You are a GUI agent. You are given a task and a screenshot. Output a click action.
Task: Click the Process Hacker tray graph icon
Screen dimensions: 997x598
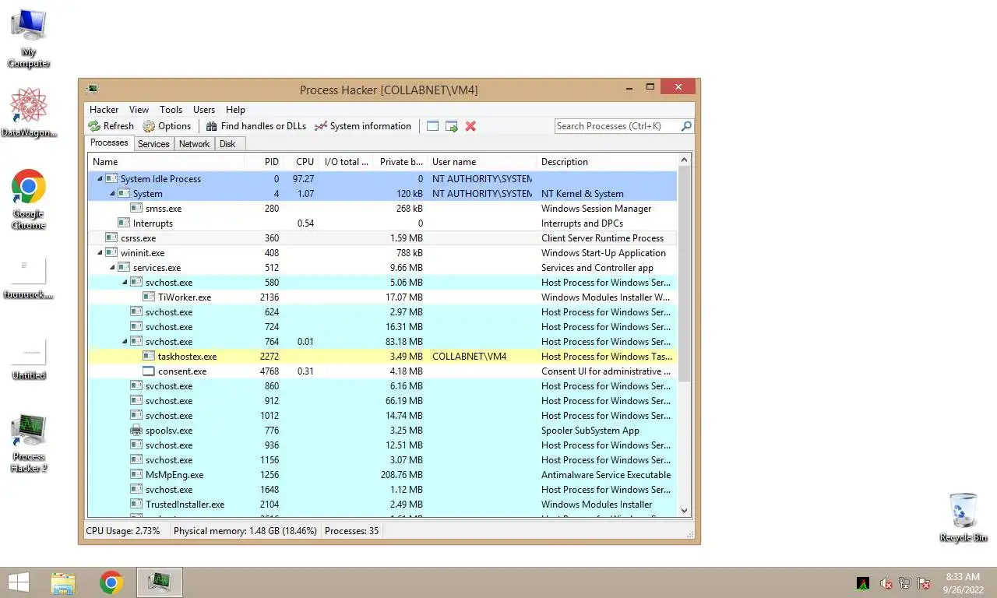click(x=863, y=583)
